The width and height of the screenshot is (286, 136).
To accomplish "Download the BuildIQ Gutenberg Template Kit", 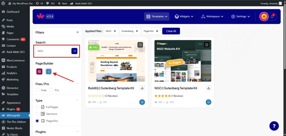I will tap(142, 88).
